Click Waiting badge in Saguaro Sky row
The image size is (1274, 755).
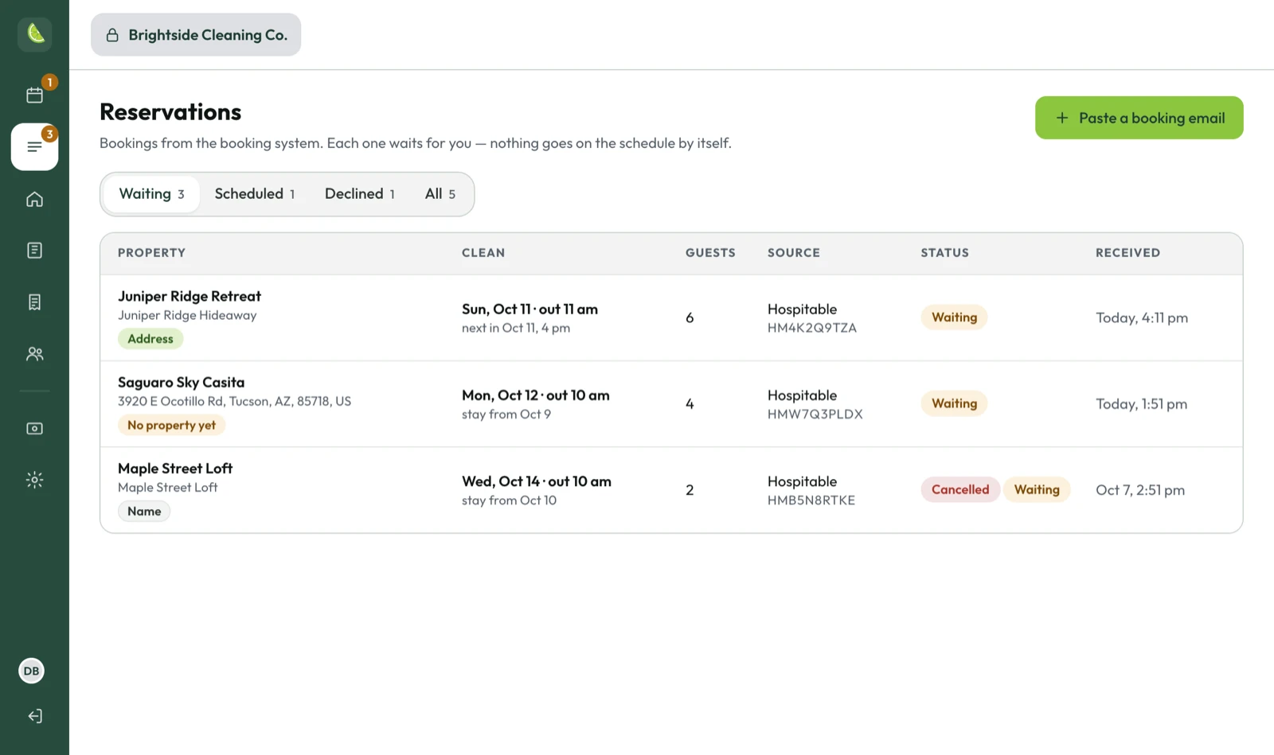click(954, 403)
